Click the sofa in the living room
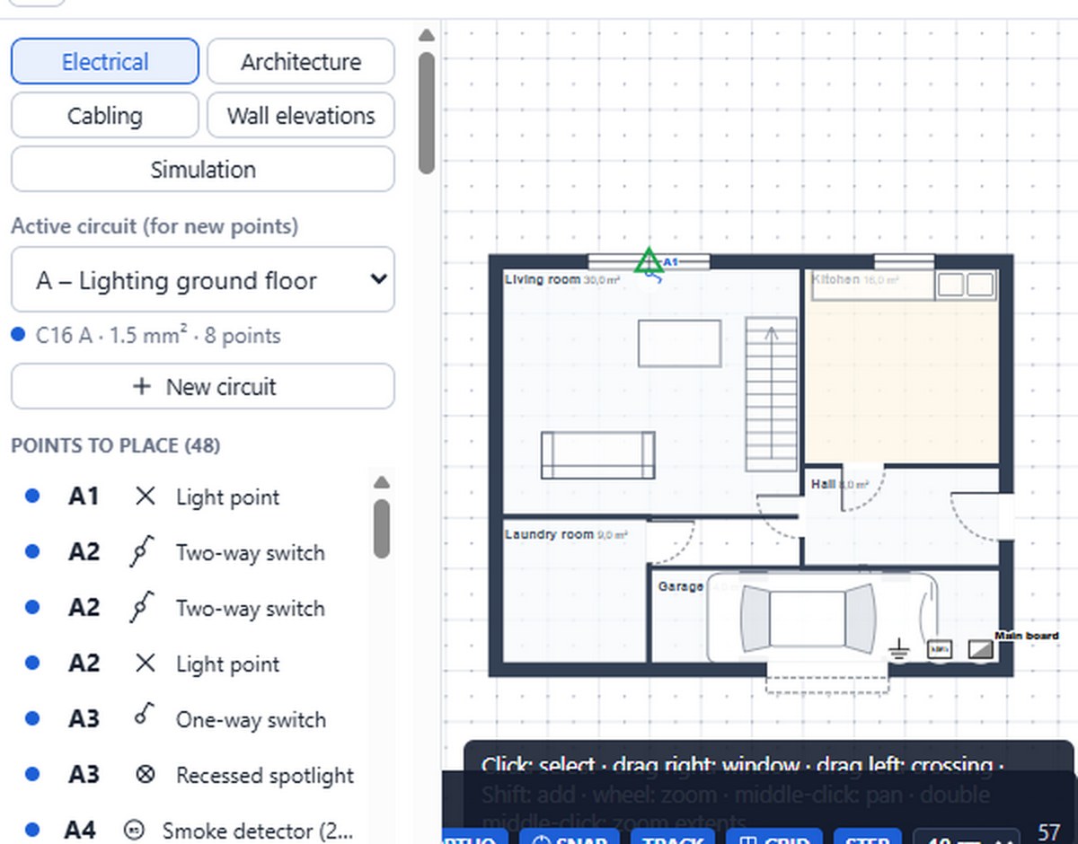The width and height of the screenshot is (1078, 844). tap(597, 455)
